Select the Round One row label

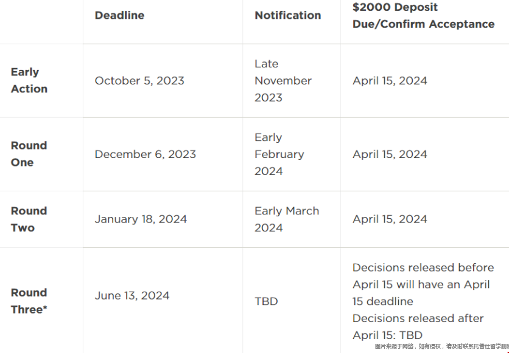pos(29,154)
